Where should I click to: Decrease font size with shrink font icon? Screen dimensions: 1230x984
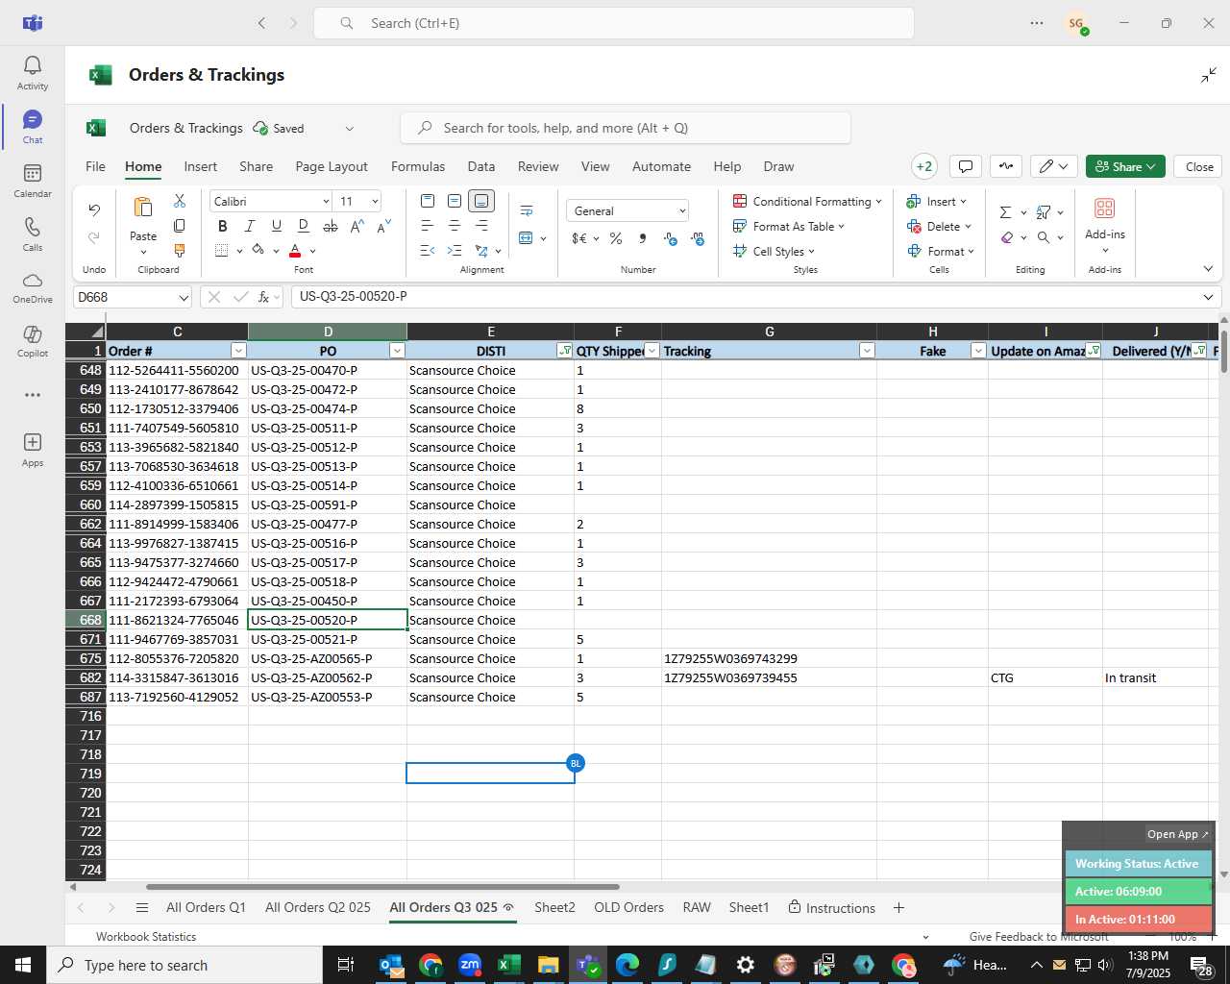tap(383, 226)
